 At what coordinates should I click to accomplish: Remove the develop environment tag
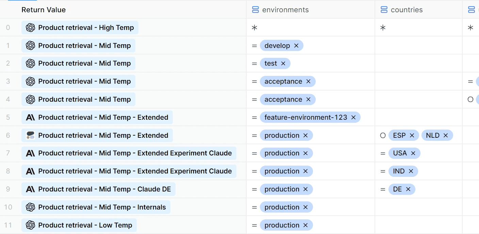point(296,46)
